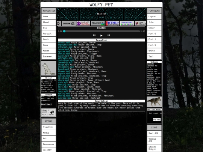This screenshot has width=203, height=152.
Task: Select dreaming.mp3 track
Action: [65, 62]
